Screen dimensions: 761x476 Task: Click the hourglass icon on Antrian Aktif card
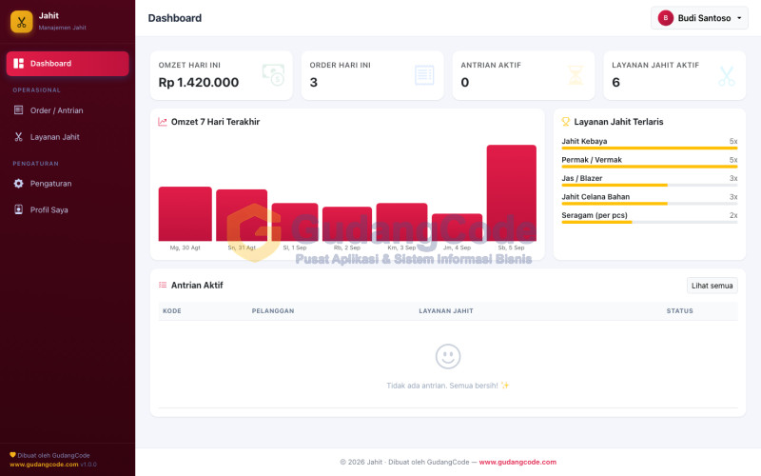point(576,75)
